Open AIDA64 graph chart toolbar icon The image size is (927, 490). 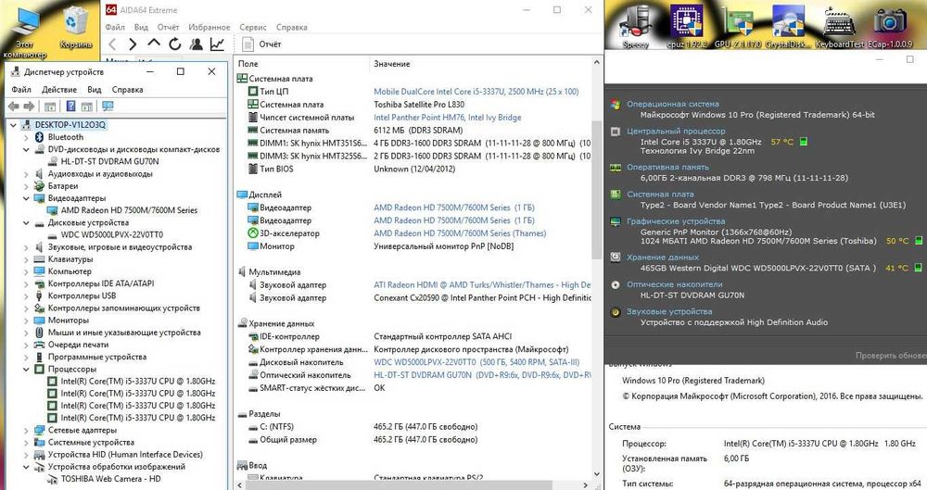tap(218, 44)
